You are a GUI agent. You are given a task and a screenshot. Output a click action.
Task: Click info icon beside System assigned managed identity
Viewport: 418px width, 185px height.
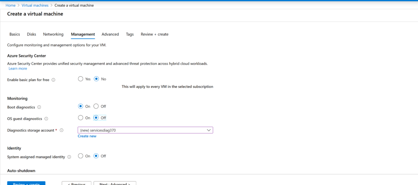(69, 157)
